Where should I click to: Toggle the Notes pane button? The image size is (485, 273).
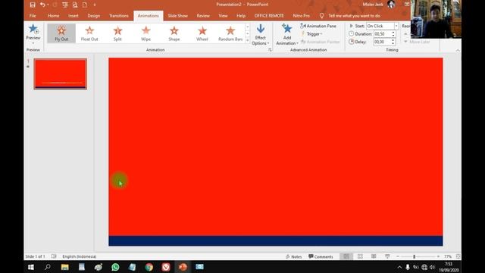pyautogui.click(x=293, y=256)
